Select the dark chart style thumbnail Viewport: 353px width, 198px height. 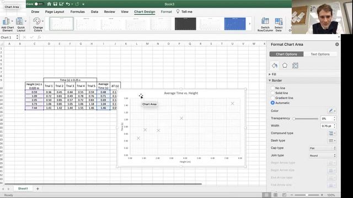point(185,24)
